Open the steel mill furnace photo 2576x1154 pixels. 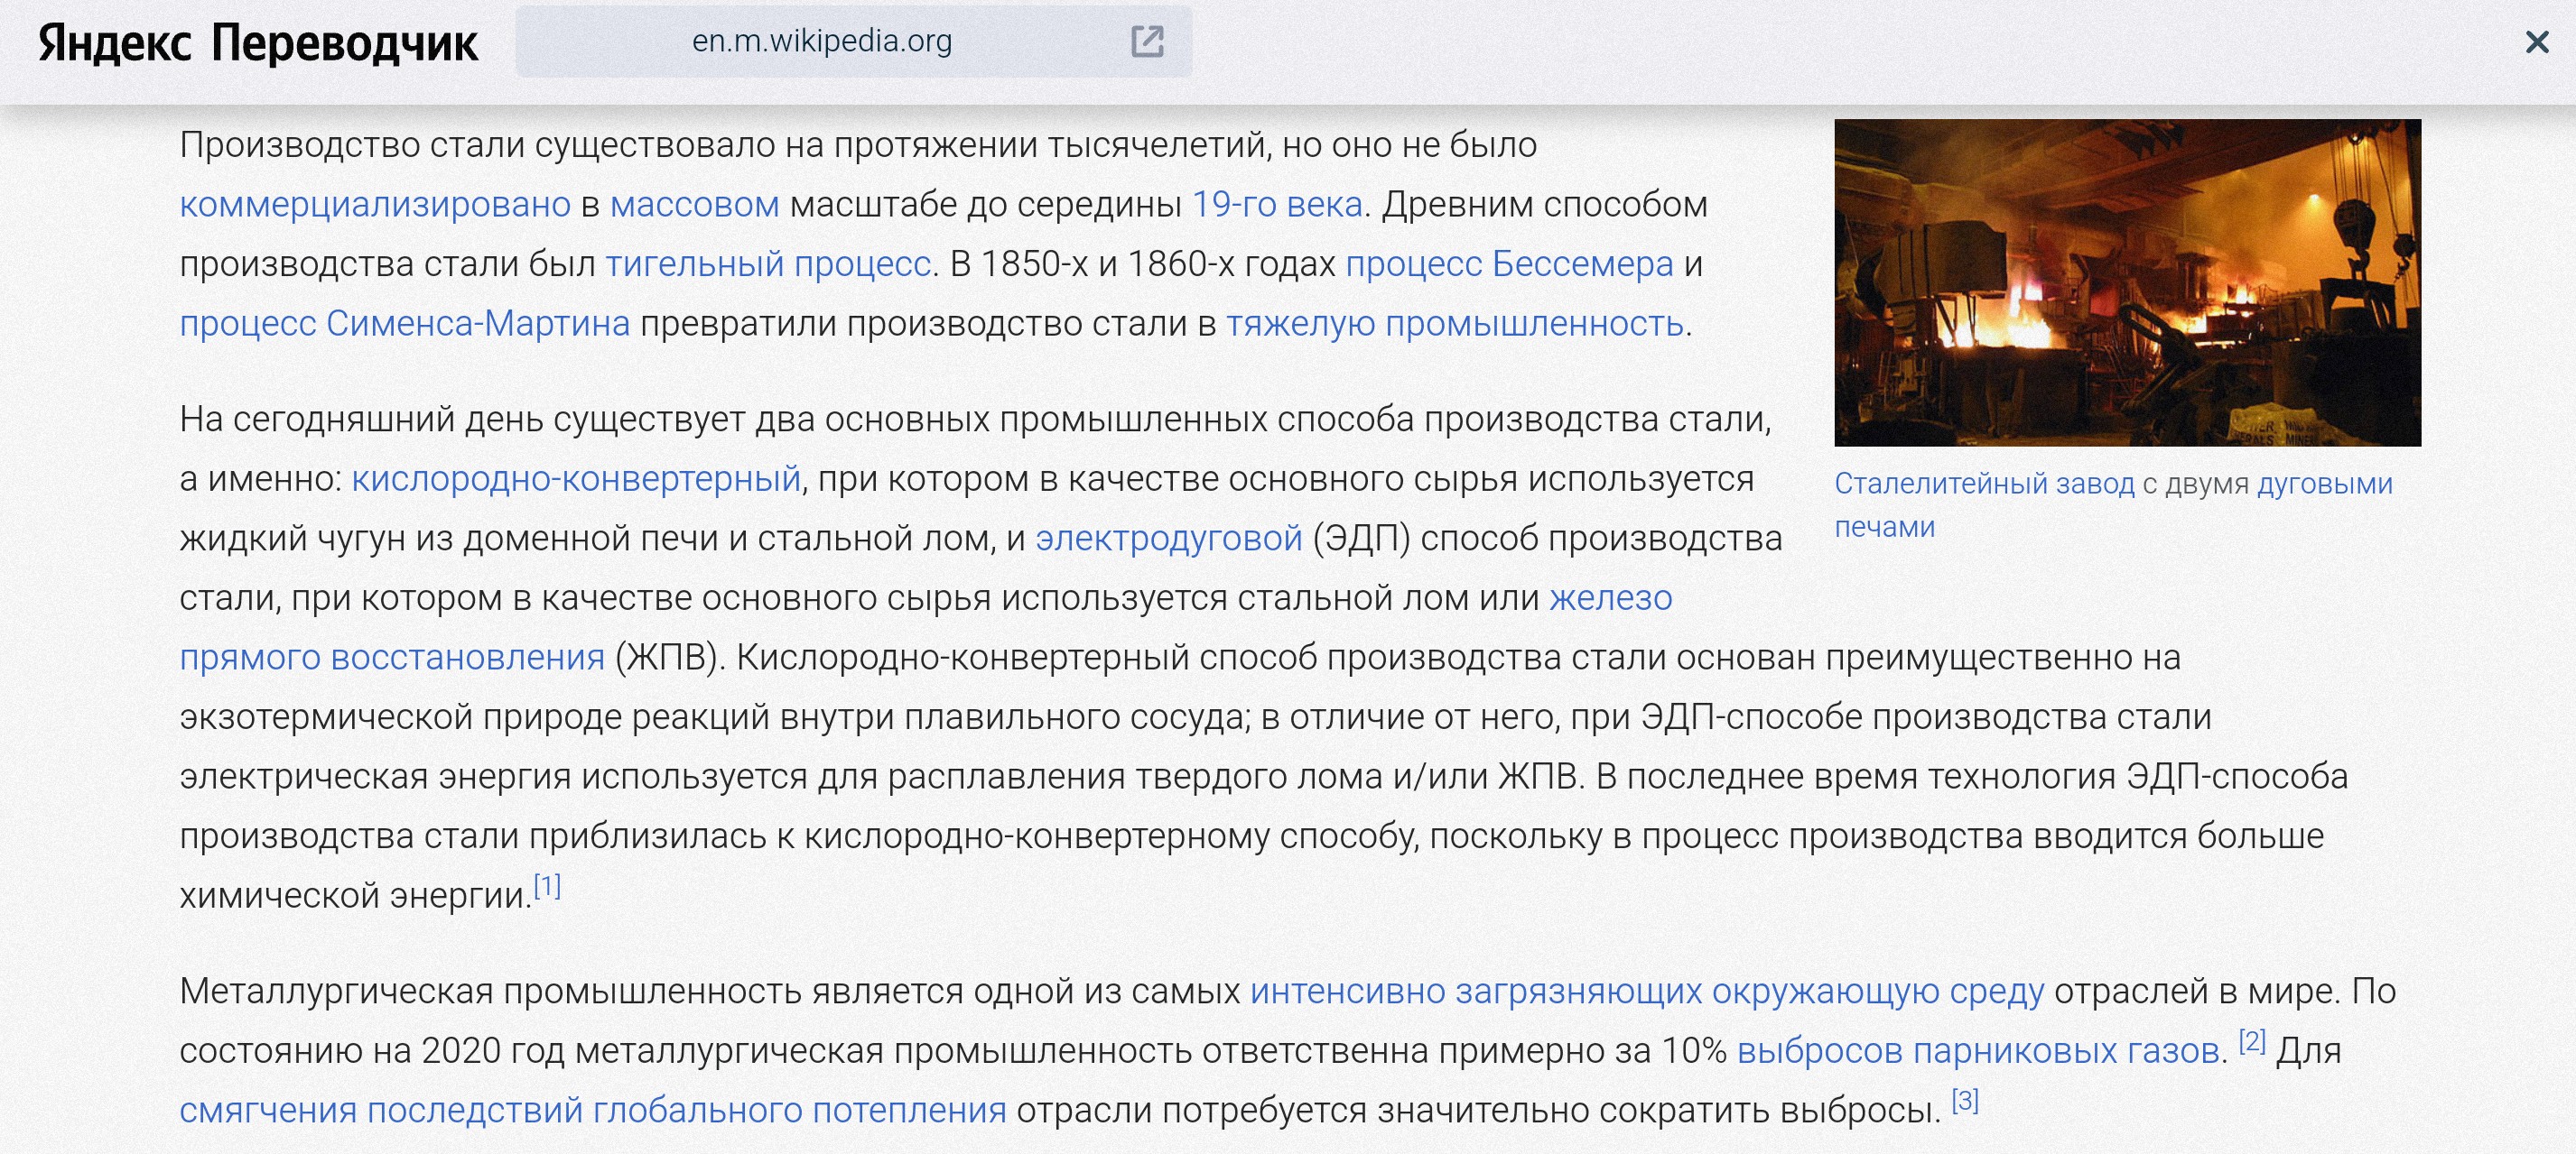(2126, 282)
